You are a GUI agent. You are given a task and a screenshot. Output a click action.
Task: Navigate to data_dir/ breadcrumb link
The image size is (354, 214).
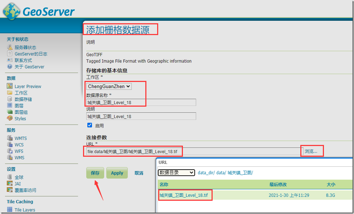click(x=206, y=173)
